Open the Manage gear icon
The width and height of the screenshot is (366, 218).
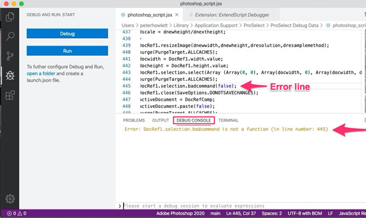click(x=10, y=198)
